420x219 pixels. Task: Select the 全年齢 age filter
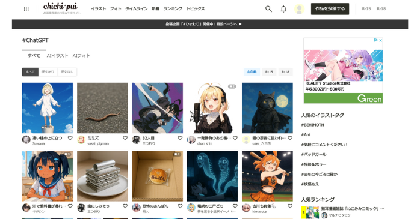[252, 72]
